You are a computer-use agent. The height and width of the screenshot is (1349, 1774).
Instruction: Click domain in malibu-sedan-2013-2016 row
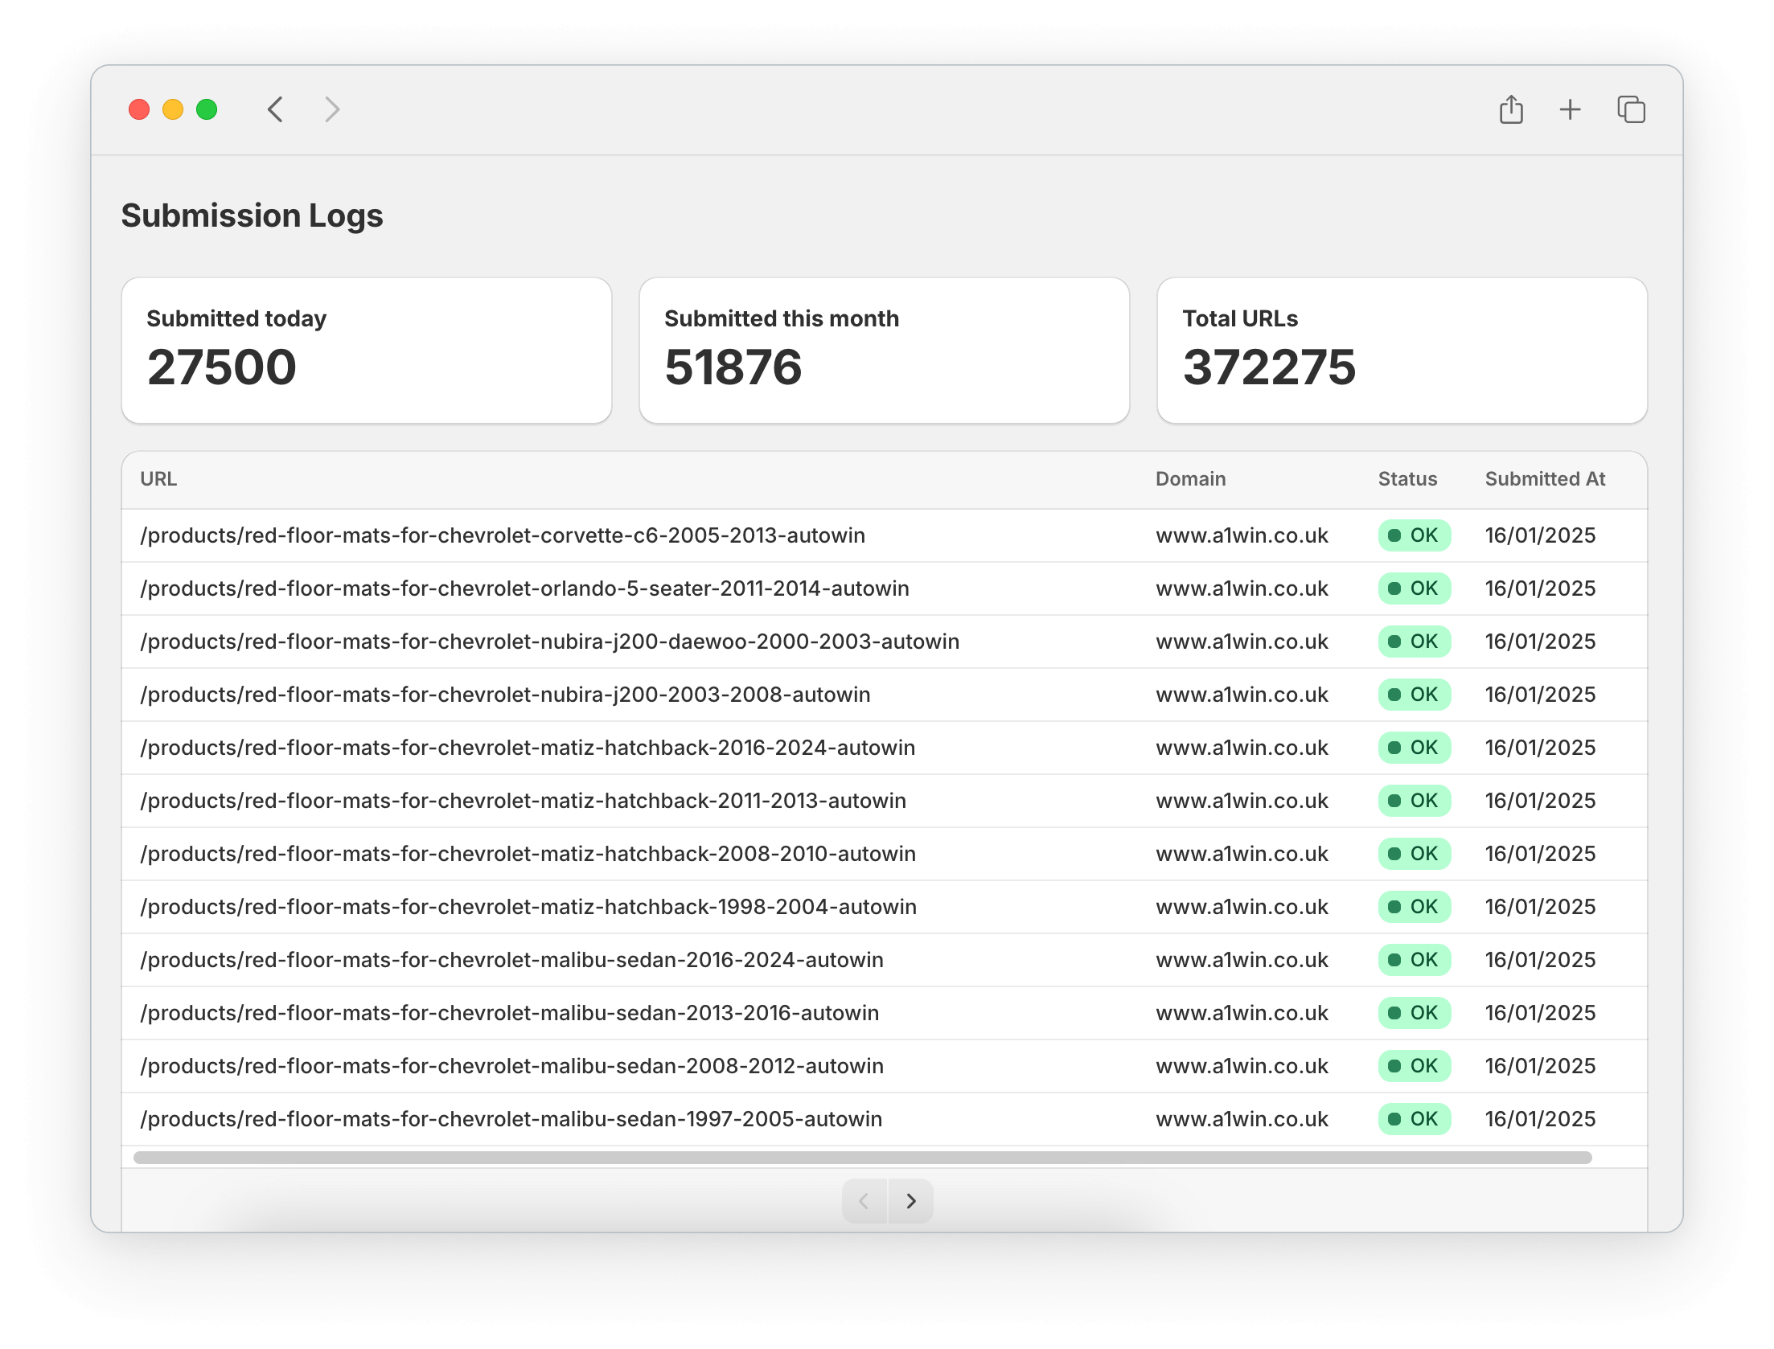coord(1242,1013)
